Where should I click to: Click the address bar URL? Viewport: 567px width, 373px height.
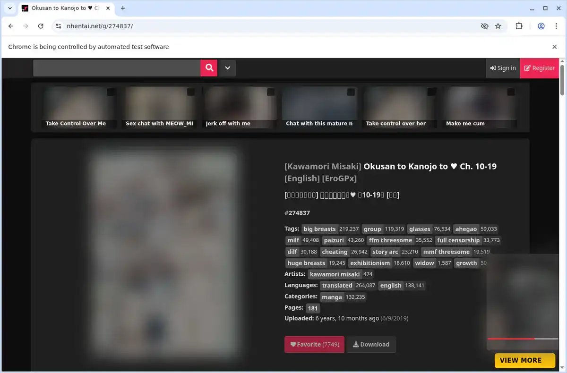click(x=100, y=26)
